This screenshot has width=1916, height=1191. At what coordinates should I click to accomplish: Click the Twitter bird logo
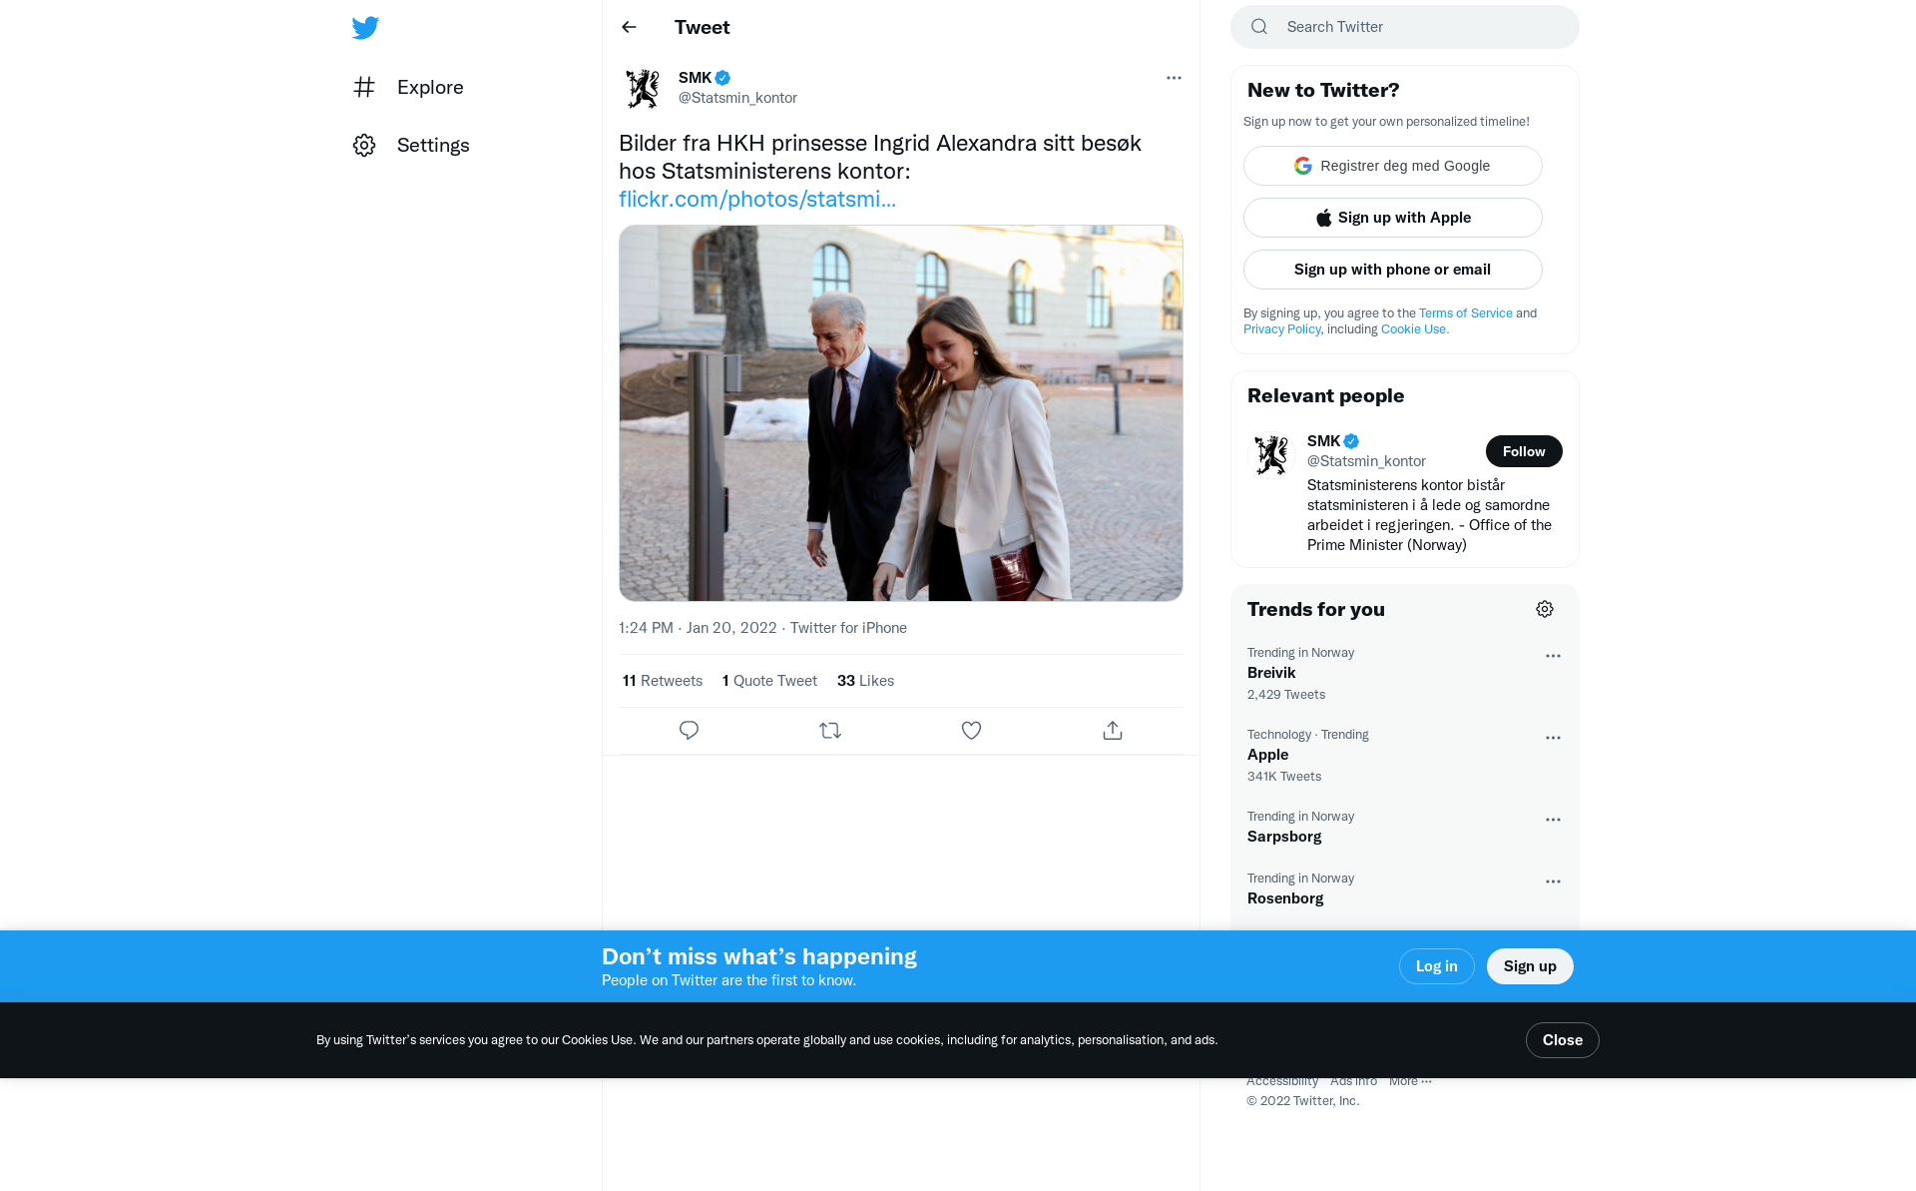click(365, 27)
